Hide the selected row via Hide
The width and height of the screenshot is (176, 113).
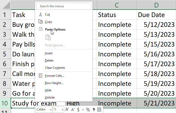pos(48,90)
